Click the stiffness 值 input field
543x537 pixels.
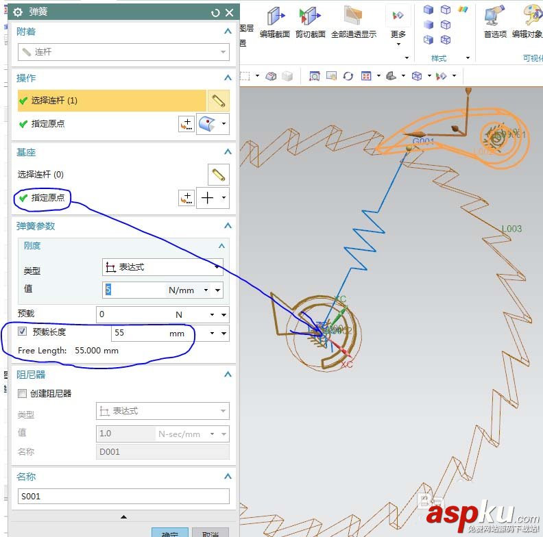tap(134, 290)
